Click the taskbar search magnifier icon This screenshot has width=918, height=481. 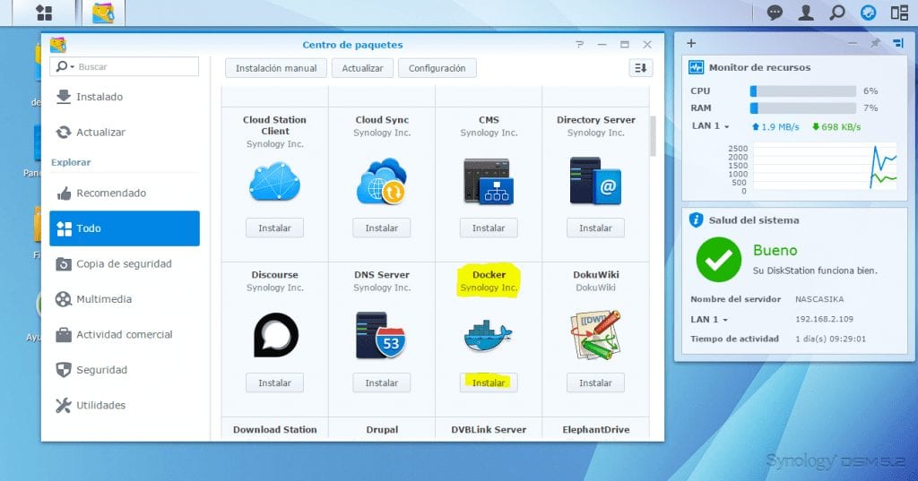coord(838,13)
